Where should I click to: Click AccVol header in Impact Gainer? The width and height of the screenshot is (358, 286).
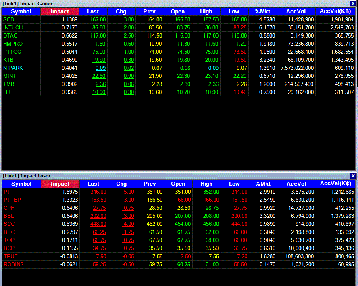296,11
